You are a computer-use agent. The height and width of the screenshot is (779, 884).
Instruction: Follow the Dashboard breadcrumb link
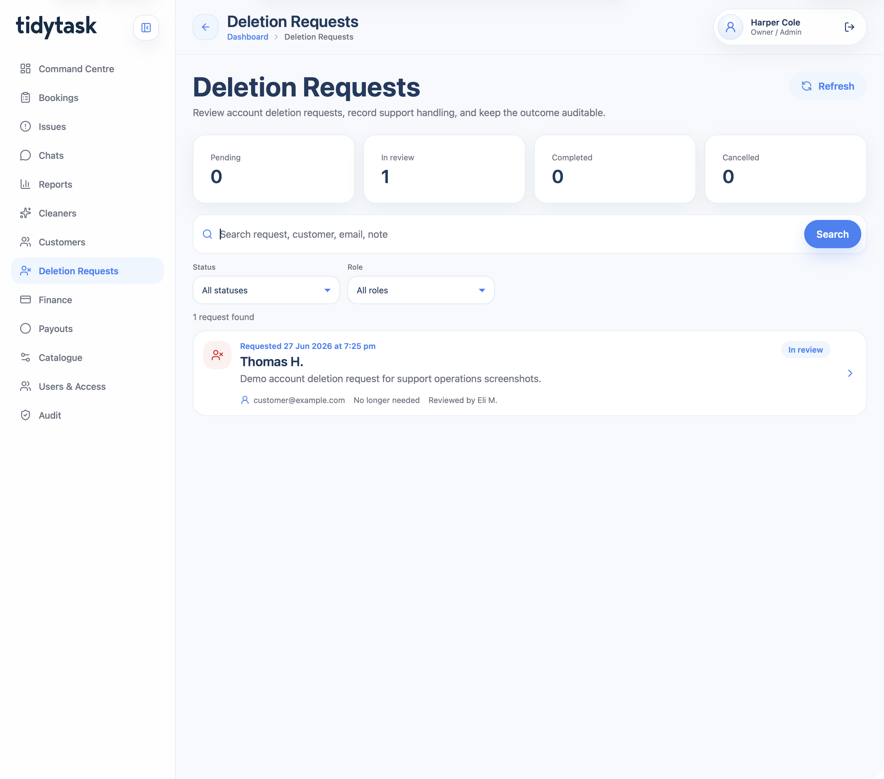248,37
